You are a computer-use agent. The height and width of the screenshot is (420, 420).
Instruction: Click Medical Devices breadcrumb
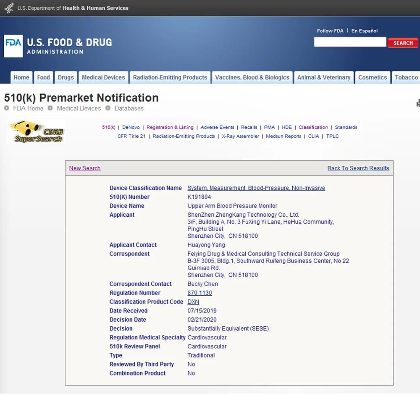point(79,108)
